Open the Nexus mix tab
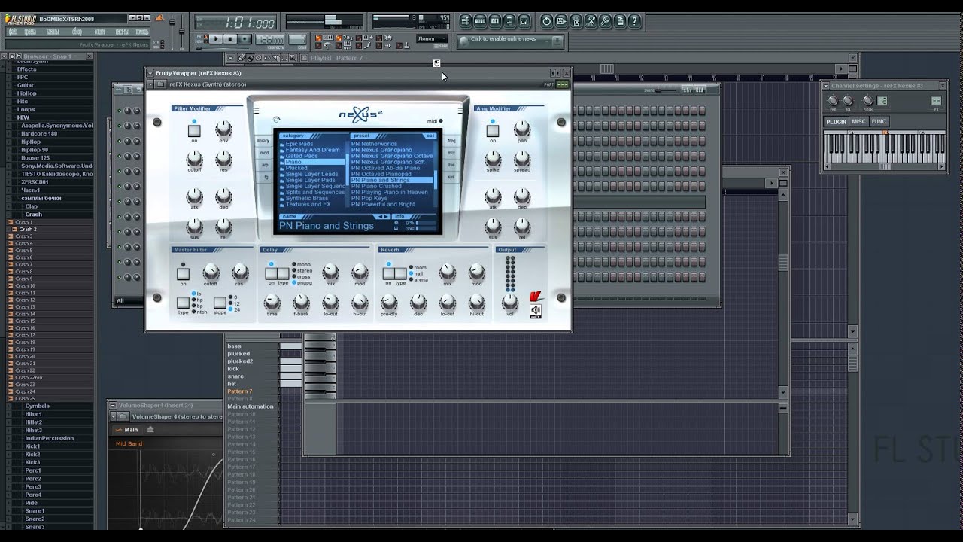 (451, 153)
